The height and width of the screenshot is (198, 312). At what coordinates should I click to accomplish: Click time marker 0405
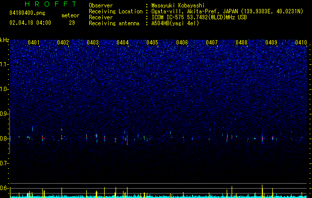152,43
